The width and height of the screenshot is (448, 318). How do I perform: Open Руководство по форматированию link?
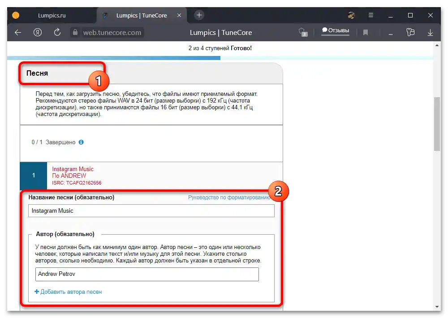click(x=229, y=198)
